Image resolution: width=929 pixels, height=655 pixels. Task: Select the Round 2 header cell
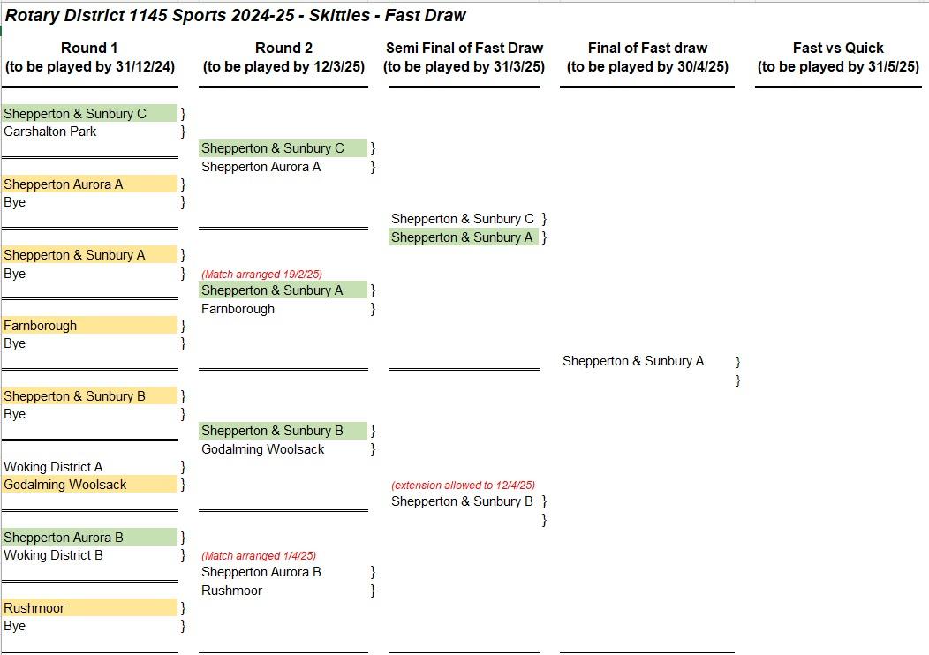[283, 56]
